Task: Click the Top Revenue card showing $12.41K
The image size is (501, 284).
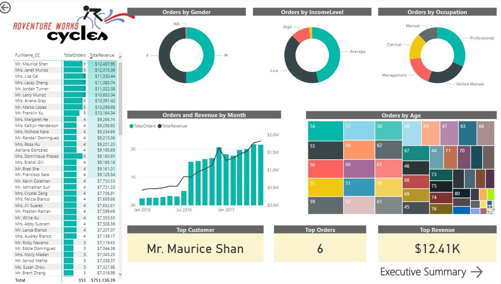Action: click(x=437, y=249)
